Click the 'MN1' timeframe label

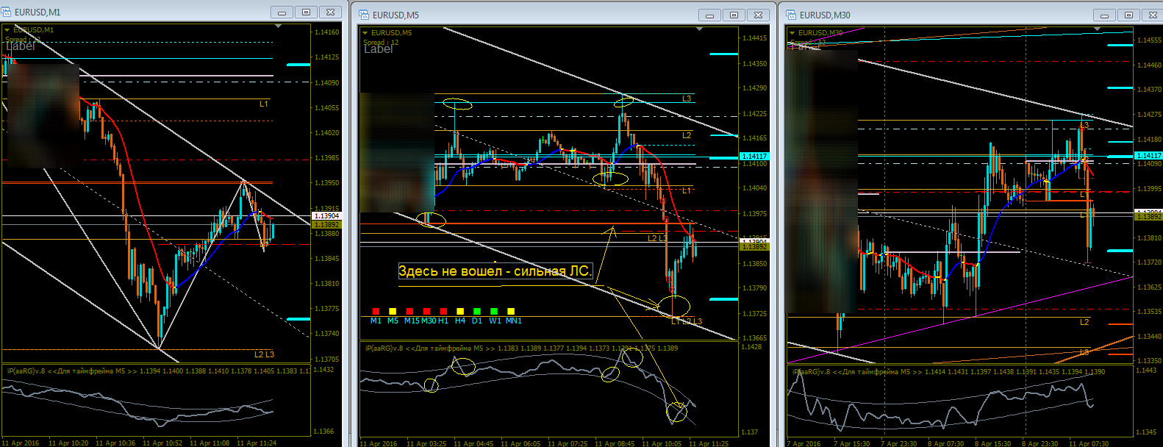tap(513, 321)
